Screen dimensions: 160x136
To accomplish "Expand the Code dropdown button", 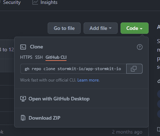I will (134, 28).
